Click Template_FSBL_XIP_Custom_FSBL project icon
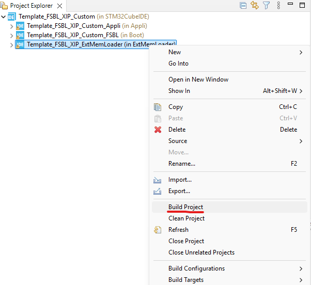The image size is (311, 285). pos(20,35)
